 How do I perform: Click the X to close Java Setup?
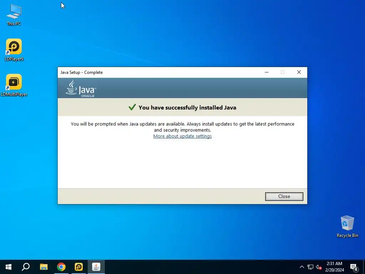pyautogui.click(x=299, y=72)
